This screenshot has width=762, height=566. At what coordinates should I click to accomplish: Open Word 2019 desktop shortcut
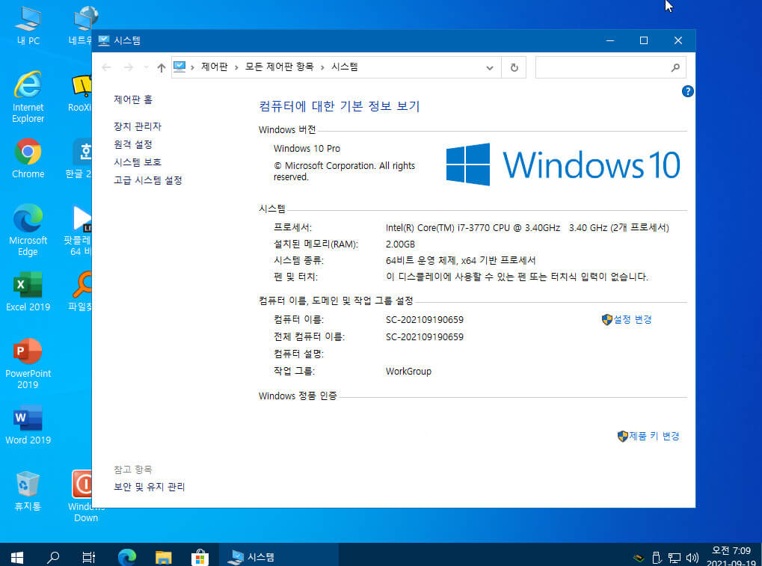coord(28,425)
